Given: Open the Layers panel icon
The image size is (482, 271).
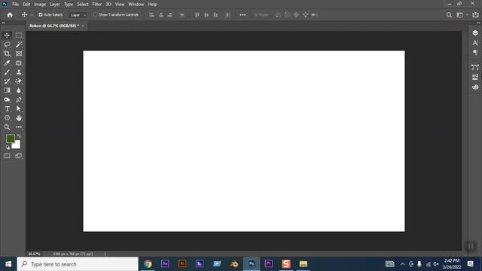Looking at the screenshot, I should [475, 33].
